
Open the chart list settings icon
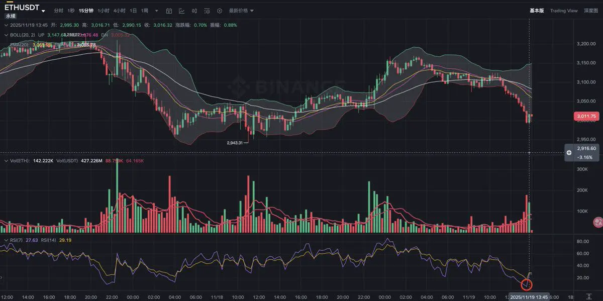pyautogui.click(x=207, y=11)
